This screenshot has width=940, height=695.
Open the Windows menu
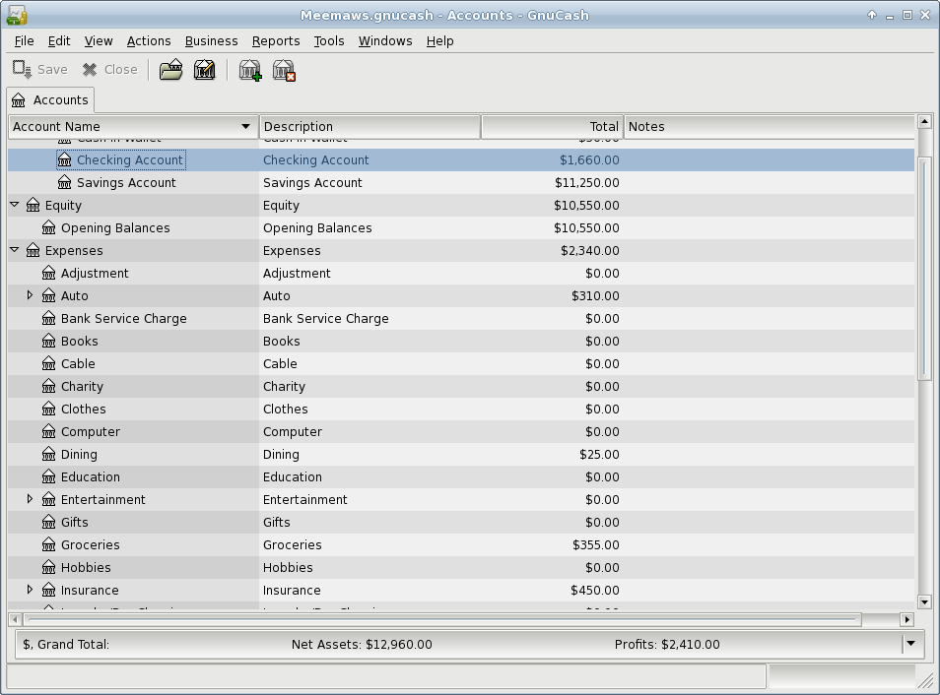pos(385,40)
